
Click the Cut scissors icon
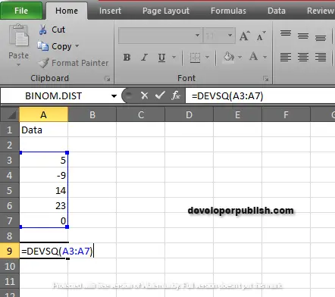[42, 30]
